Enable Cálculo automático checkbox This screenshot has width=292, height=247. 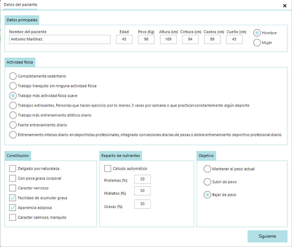click(x=108, y=169)
